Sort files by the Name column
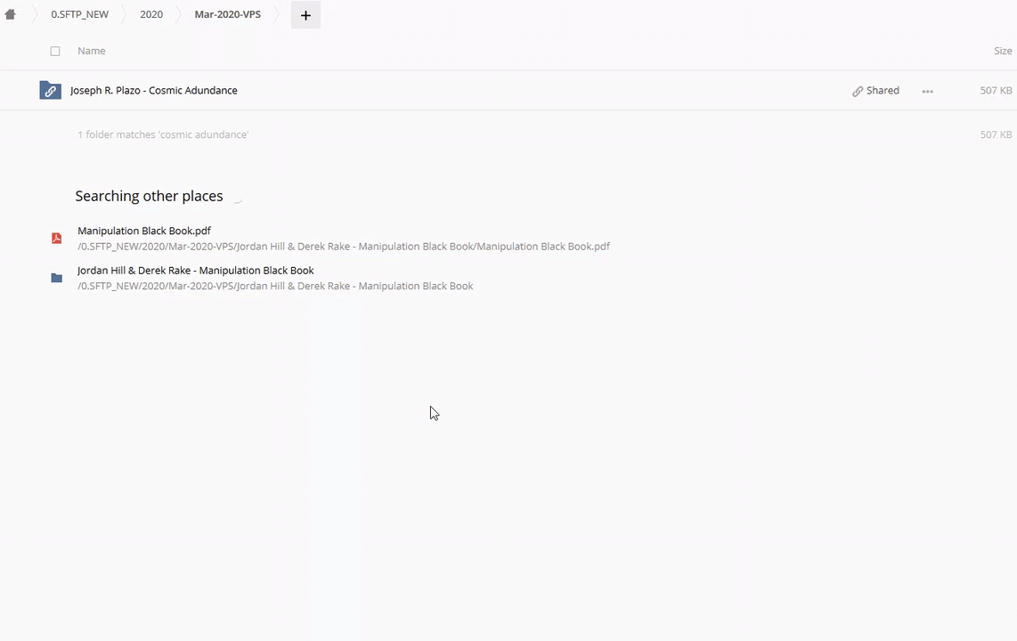The height and width of the screenshot is (641, 1017). click(91, 51)
